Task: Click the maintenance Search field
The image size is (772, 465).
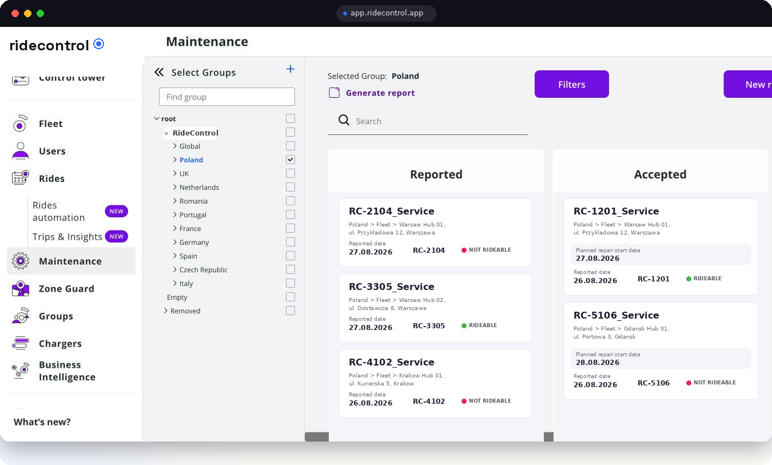Action: [x=428, y=121]
